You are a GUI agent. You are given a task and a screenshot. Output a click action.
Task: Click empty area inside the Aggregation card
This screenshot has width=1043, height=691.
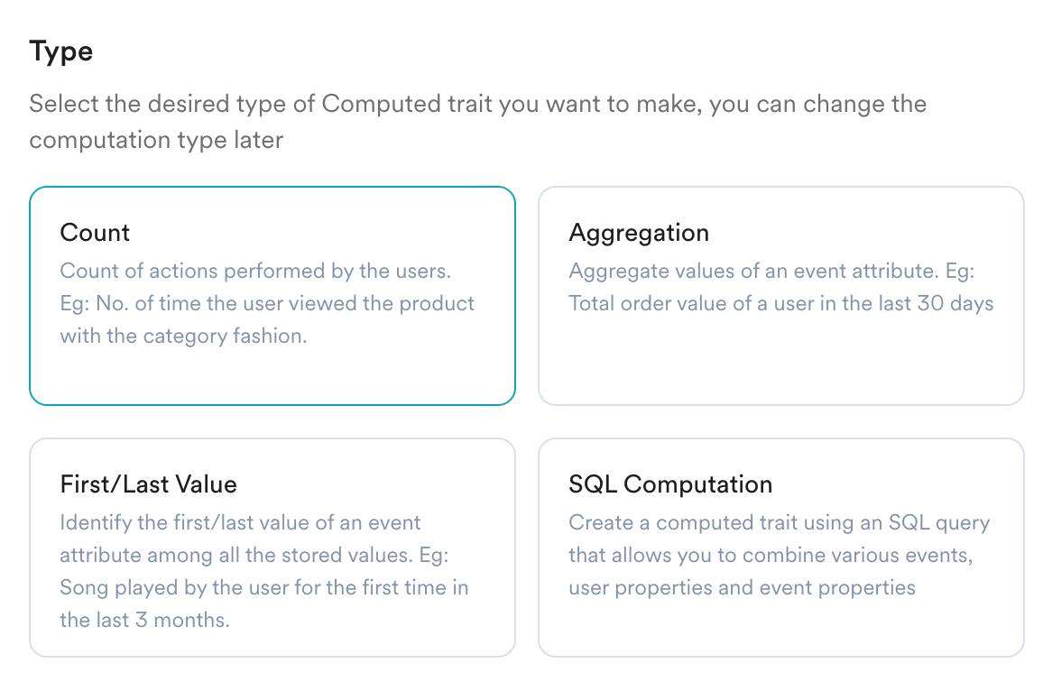pyautogui.click(x=781, y=359)
